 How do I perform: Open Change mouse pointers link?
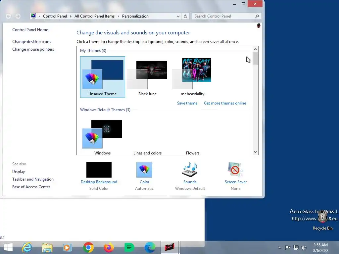pyautogui.click(x=33, y=49)
